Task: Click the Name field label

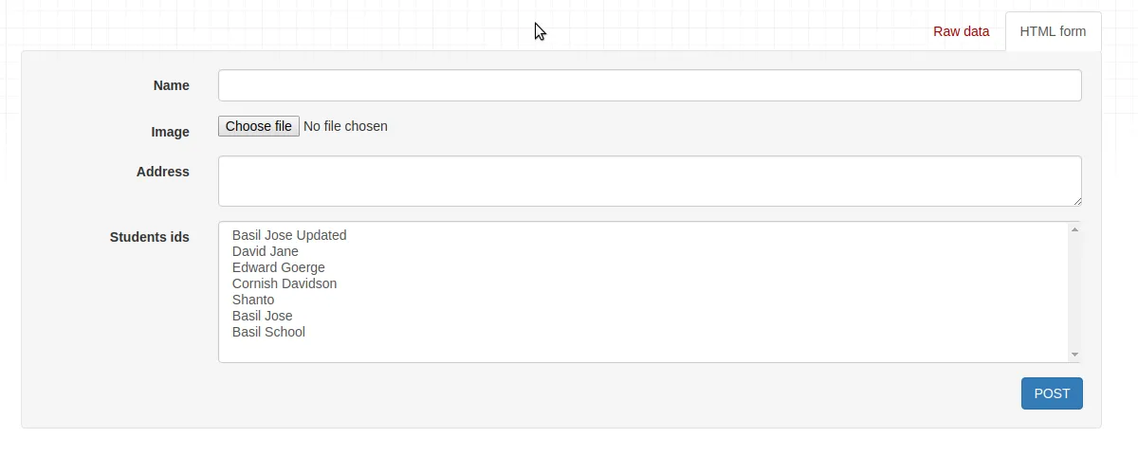Action: click(172, 85)
